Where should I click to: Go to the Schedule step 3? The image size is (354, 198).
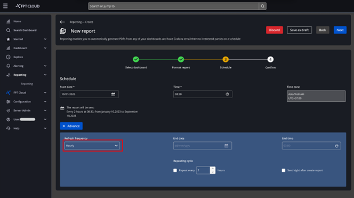pyautogui.click(x=226, y=59)
